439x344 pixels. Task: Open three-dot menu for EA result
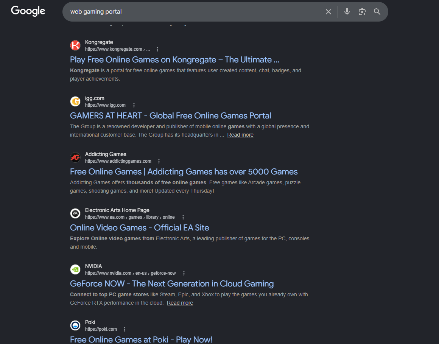183,217
